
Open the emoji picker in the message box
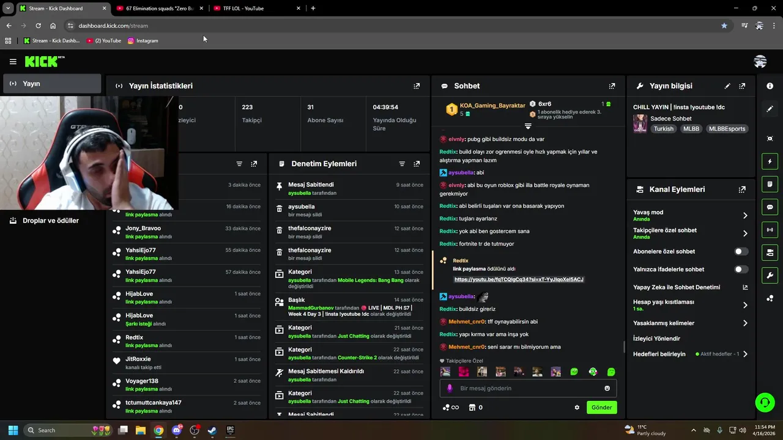pyautogui.click(x=607, y=388)
